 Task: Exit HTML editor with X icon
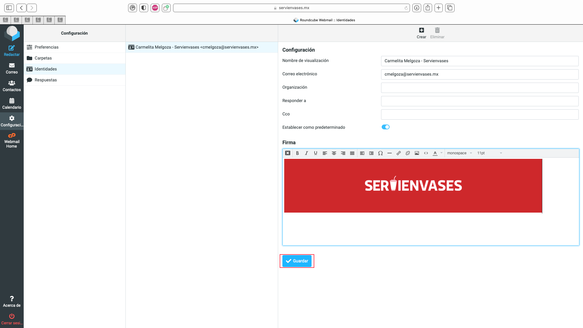(288, 153)
